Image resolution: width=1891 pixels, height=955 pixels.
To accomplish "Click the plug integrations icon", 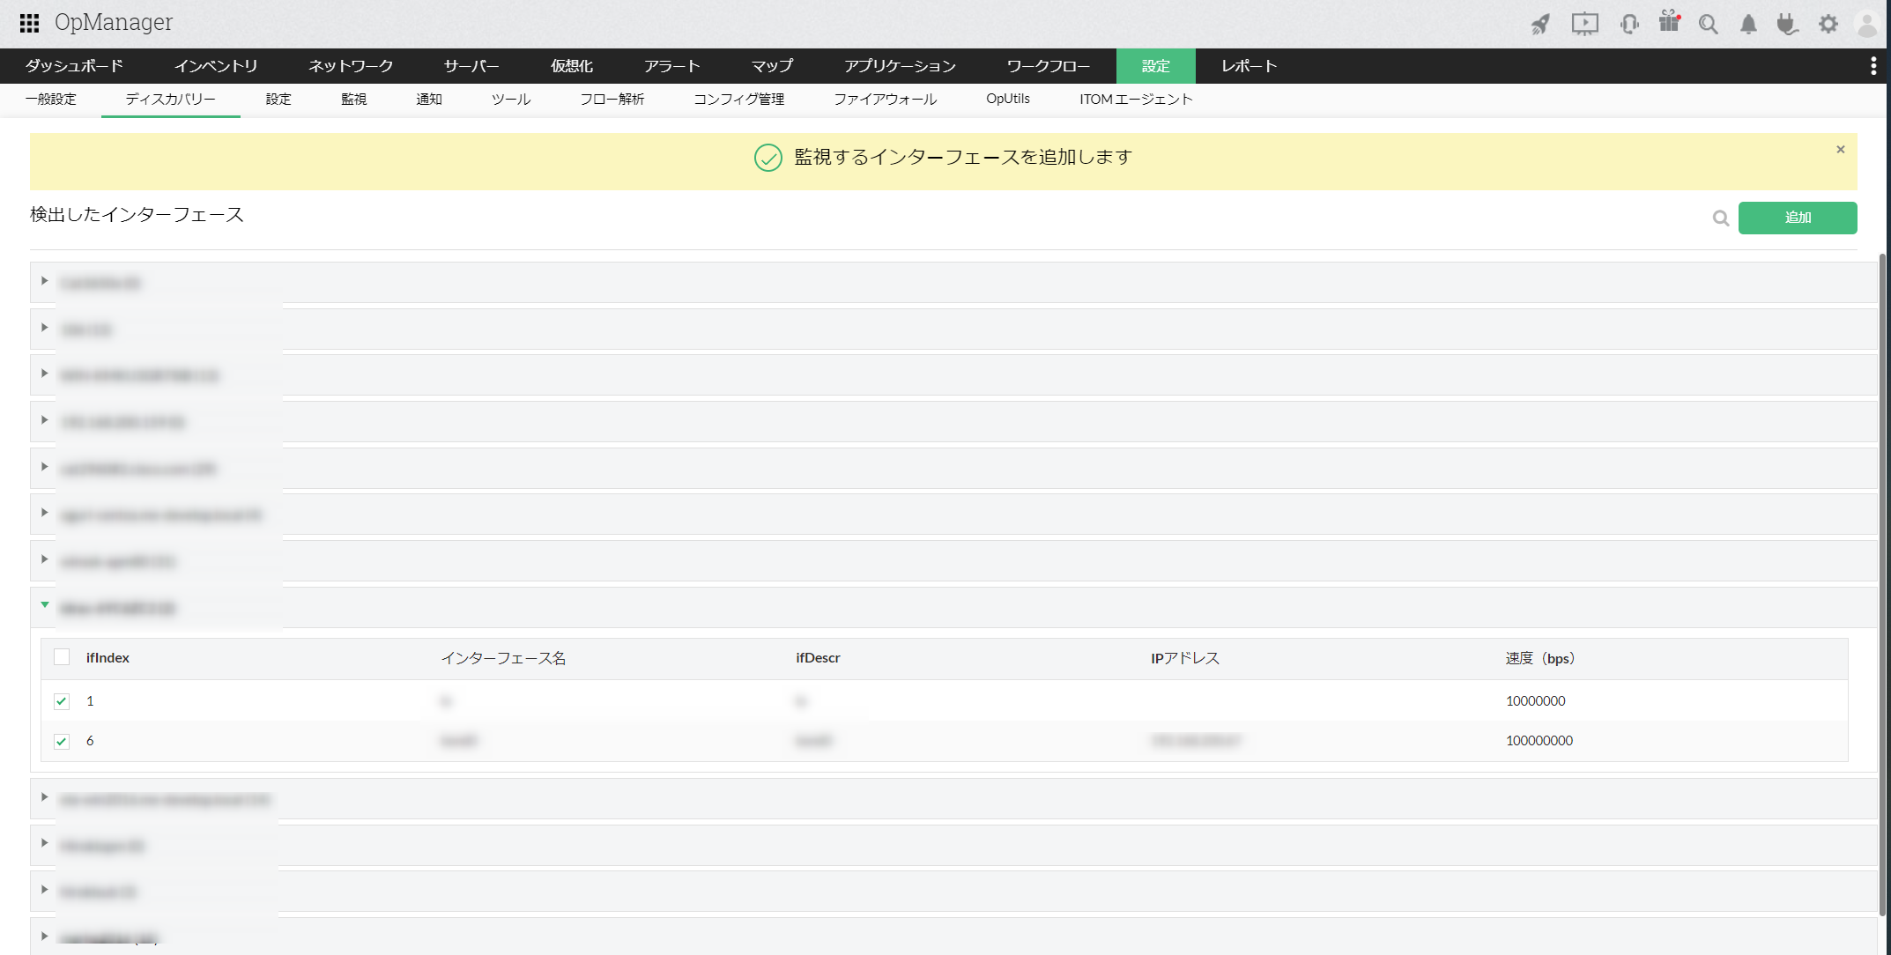I will [1787, 24].
